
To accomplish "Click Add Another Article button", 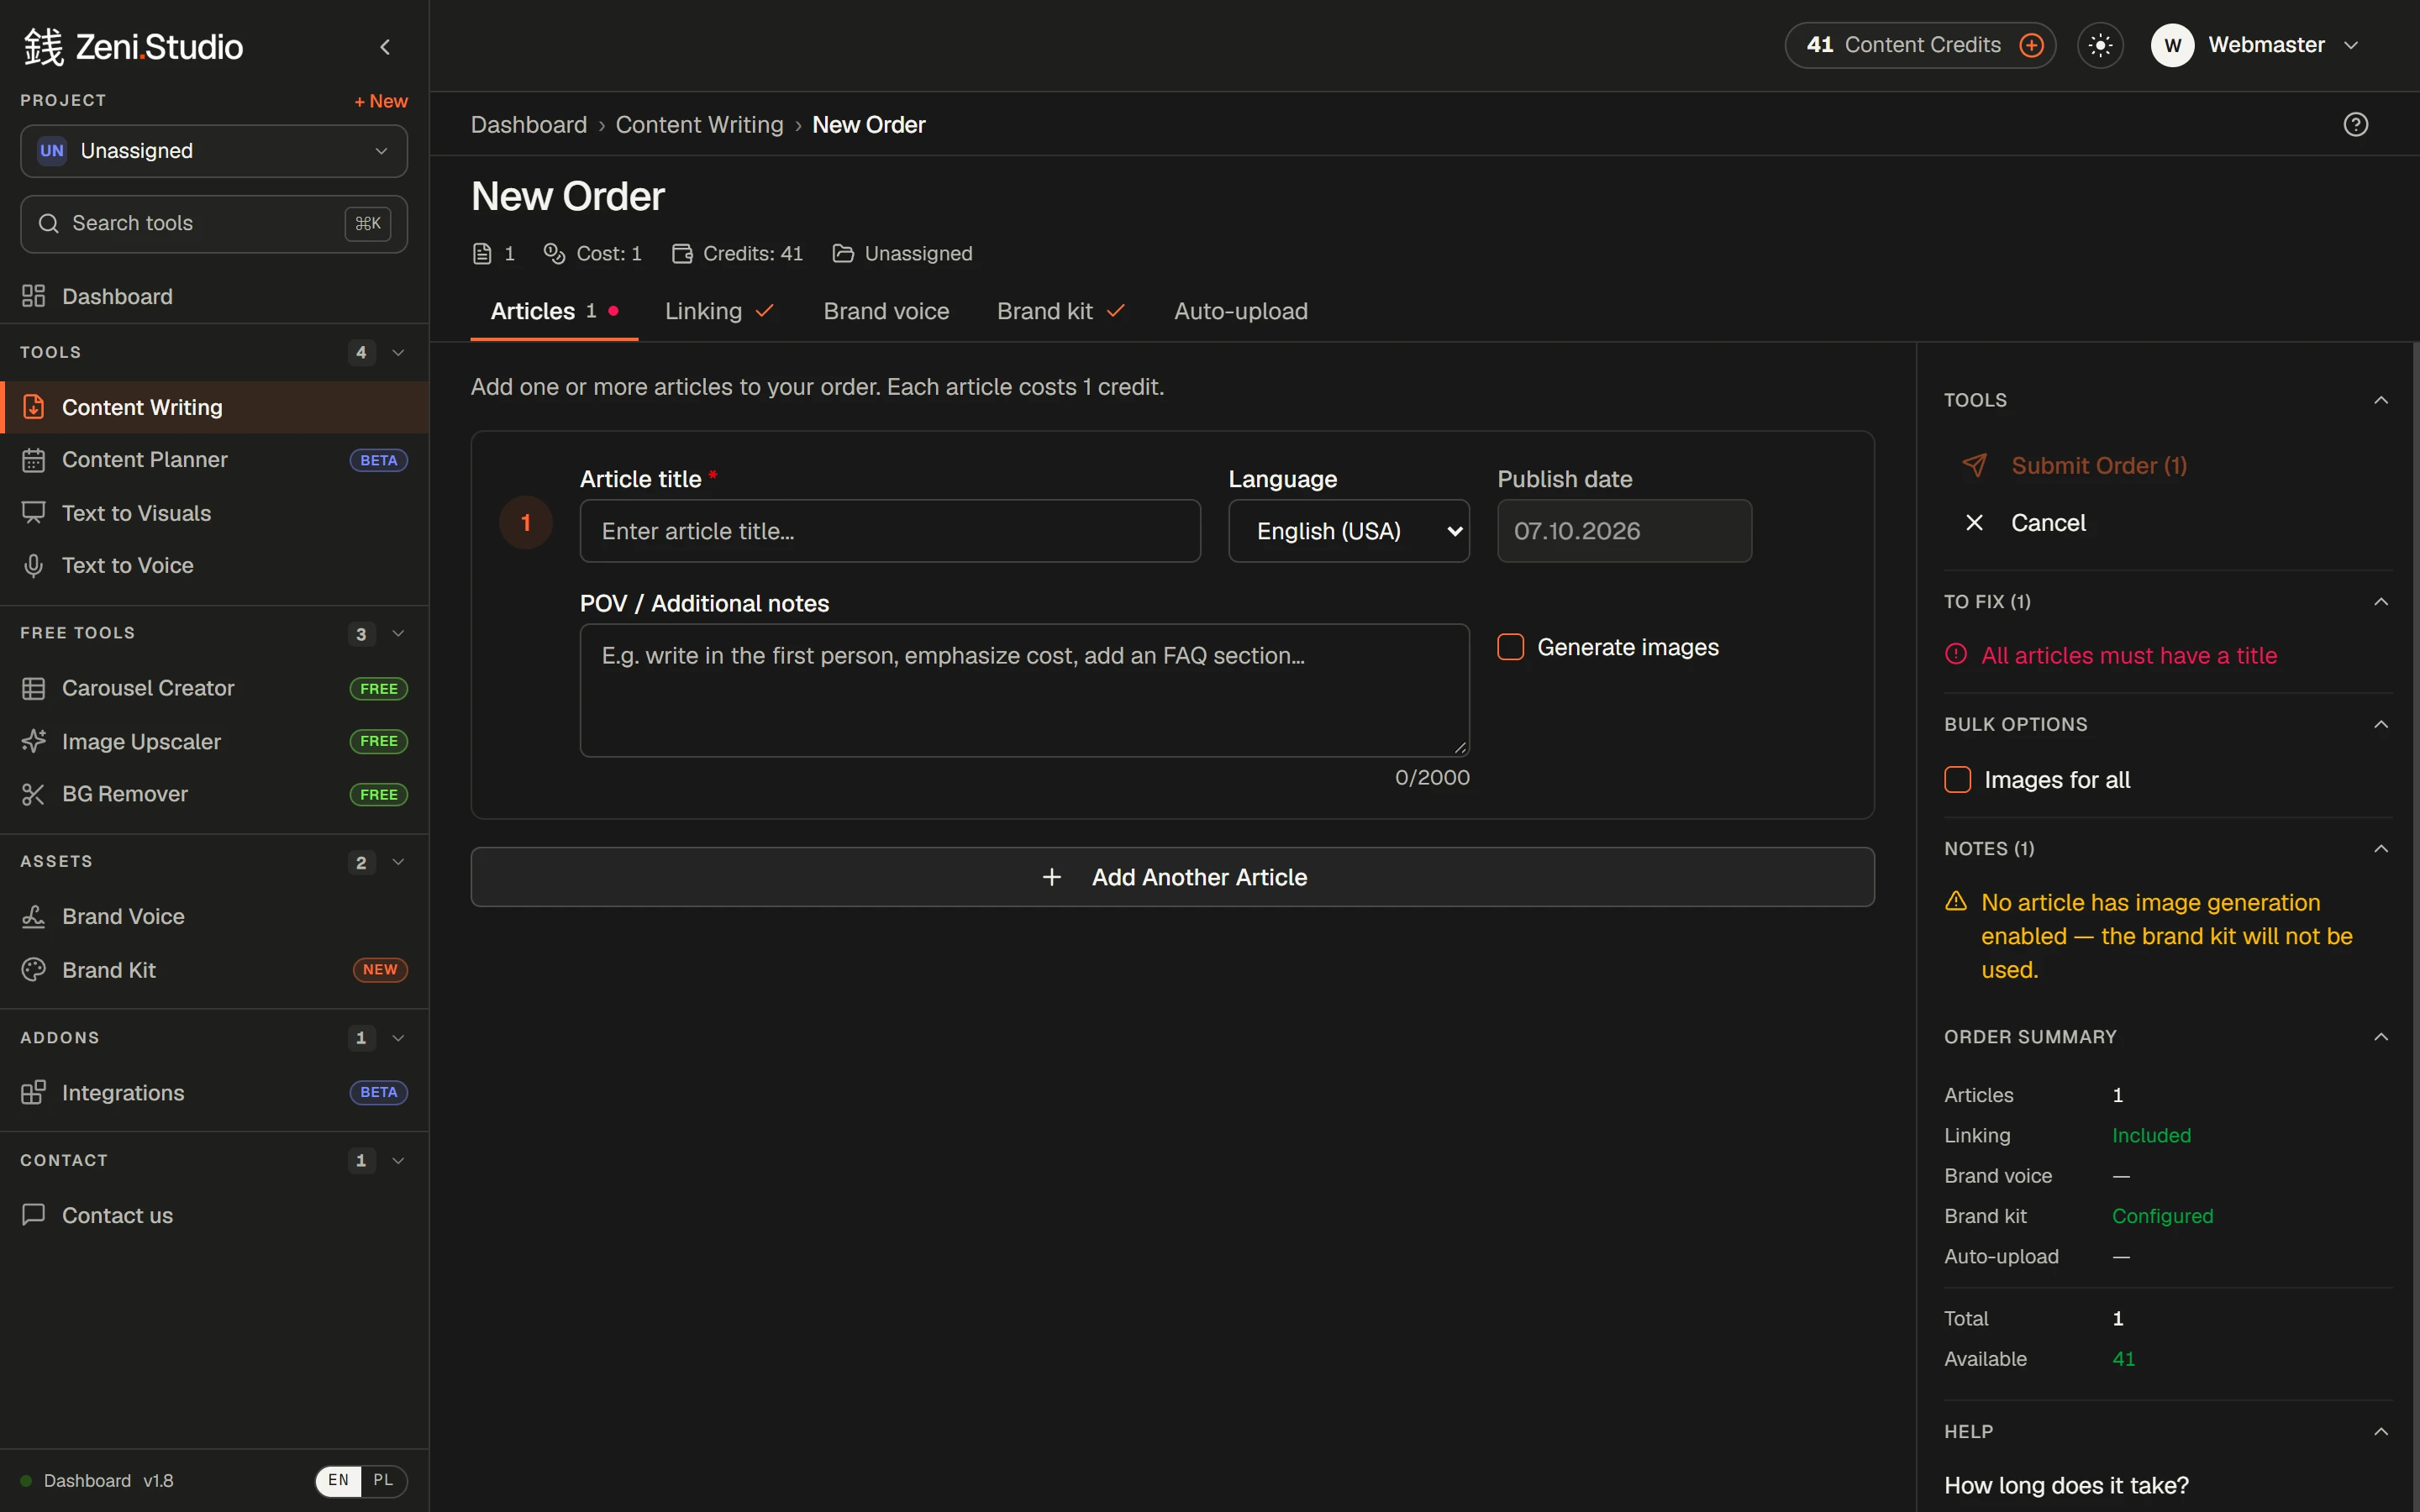I will (1172, 877).
